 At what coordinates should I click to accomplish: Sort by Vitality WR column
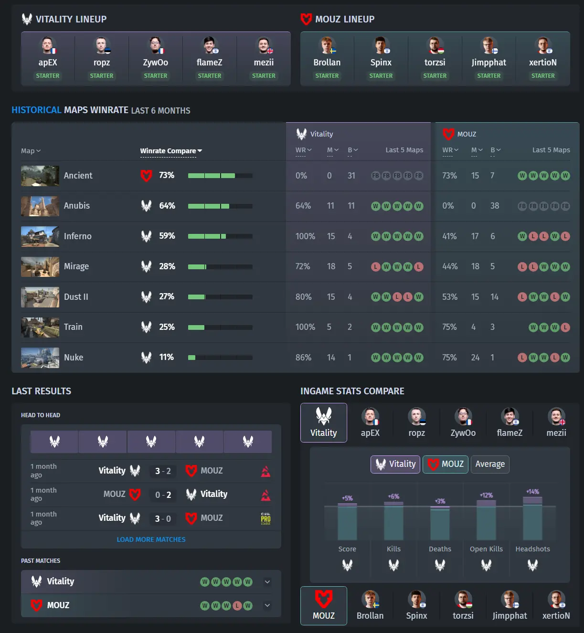pyautogui.click(x=304, y=150)
